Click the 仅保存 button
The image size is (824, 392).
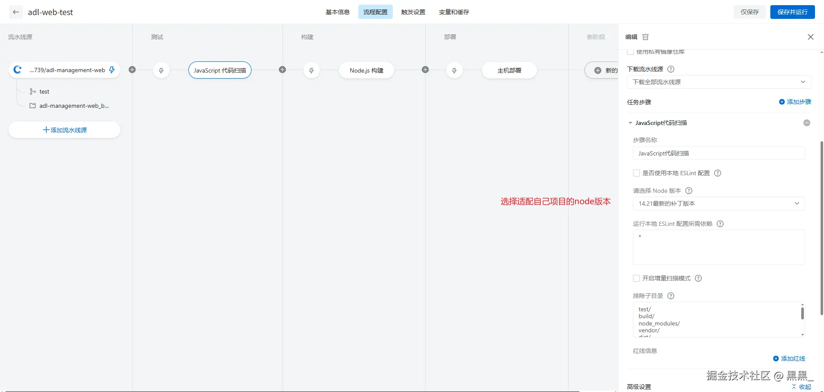[x=750, y=12]
